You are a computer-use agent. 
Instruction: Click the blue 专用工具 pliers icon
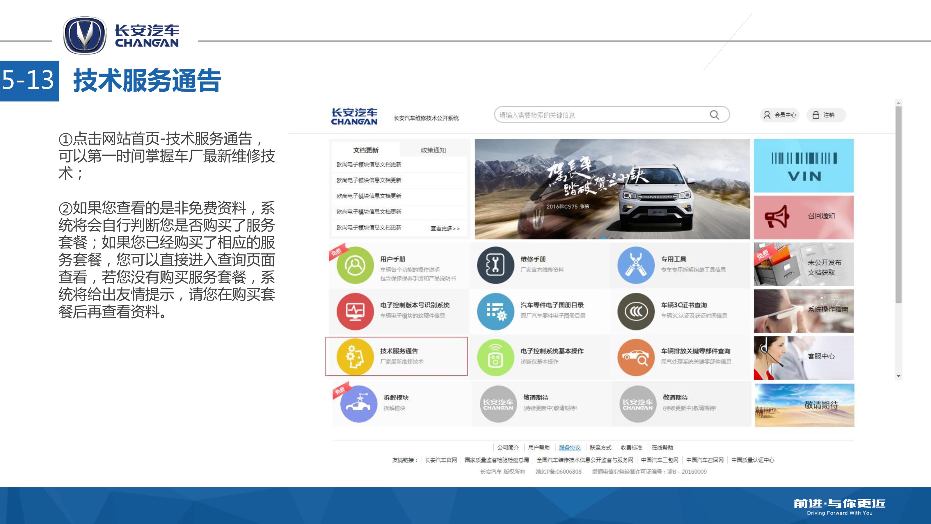[x=636, y=265]
